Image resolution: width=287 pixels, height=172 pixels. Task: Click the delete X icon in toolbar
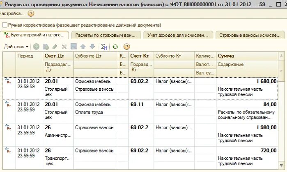tap(64, 47)
